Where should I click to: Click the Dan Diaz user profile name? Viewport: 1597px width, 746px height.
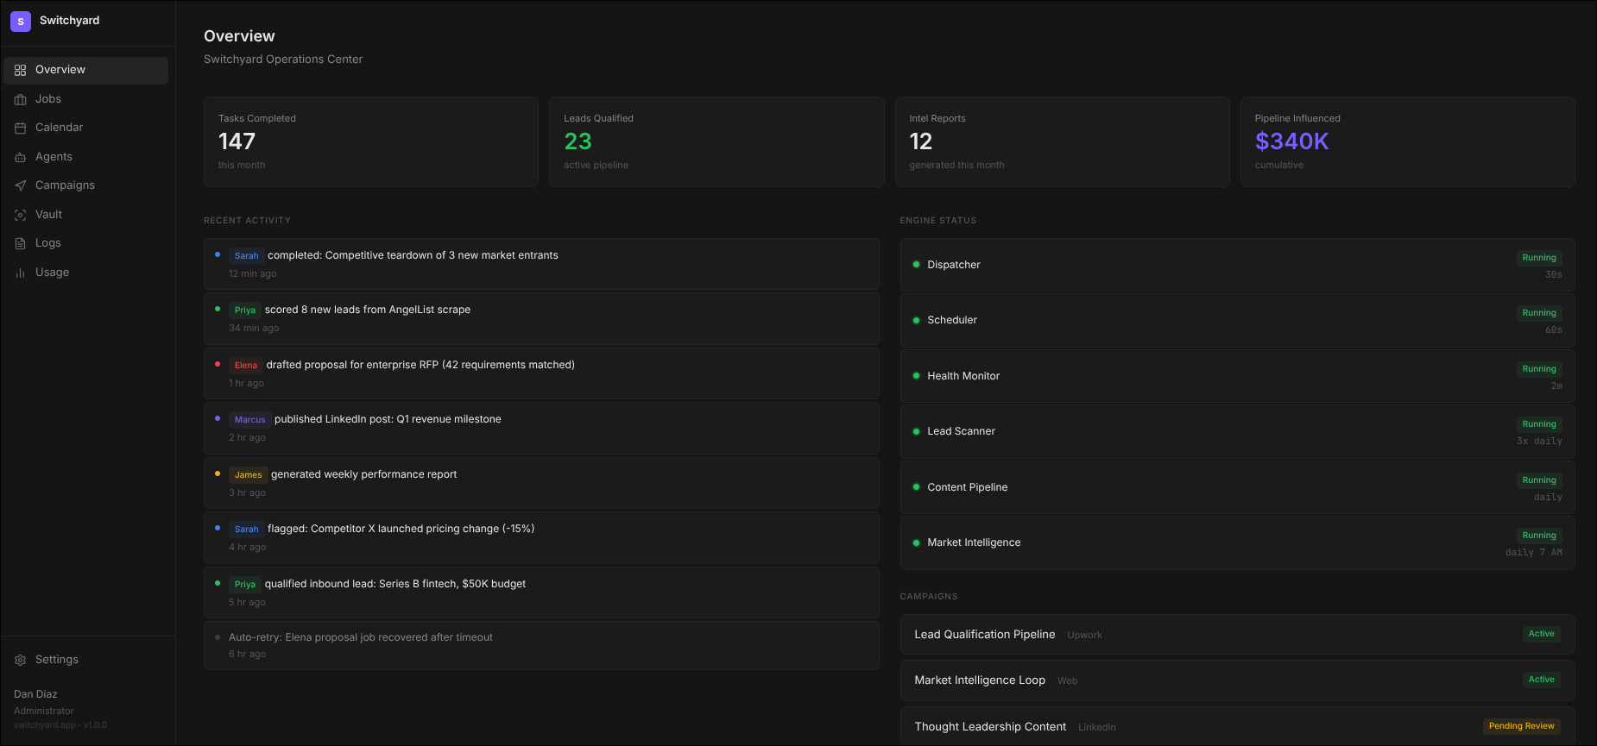35,694
